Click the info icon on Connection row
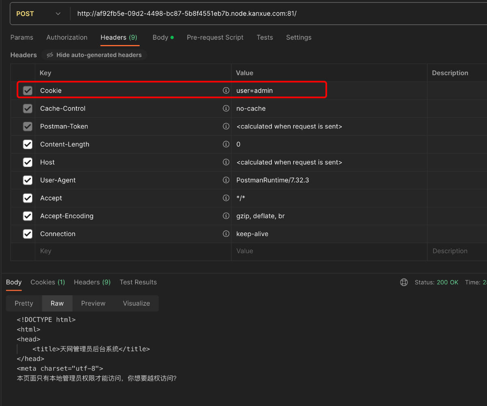The height and width of the screenshot is (406, 487). click(226, 234)
